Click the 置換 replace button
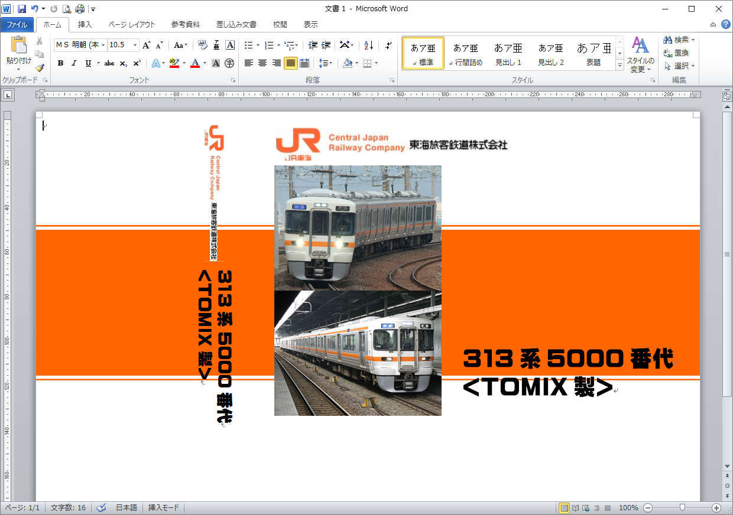The image size is (733, 515). 676,53
